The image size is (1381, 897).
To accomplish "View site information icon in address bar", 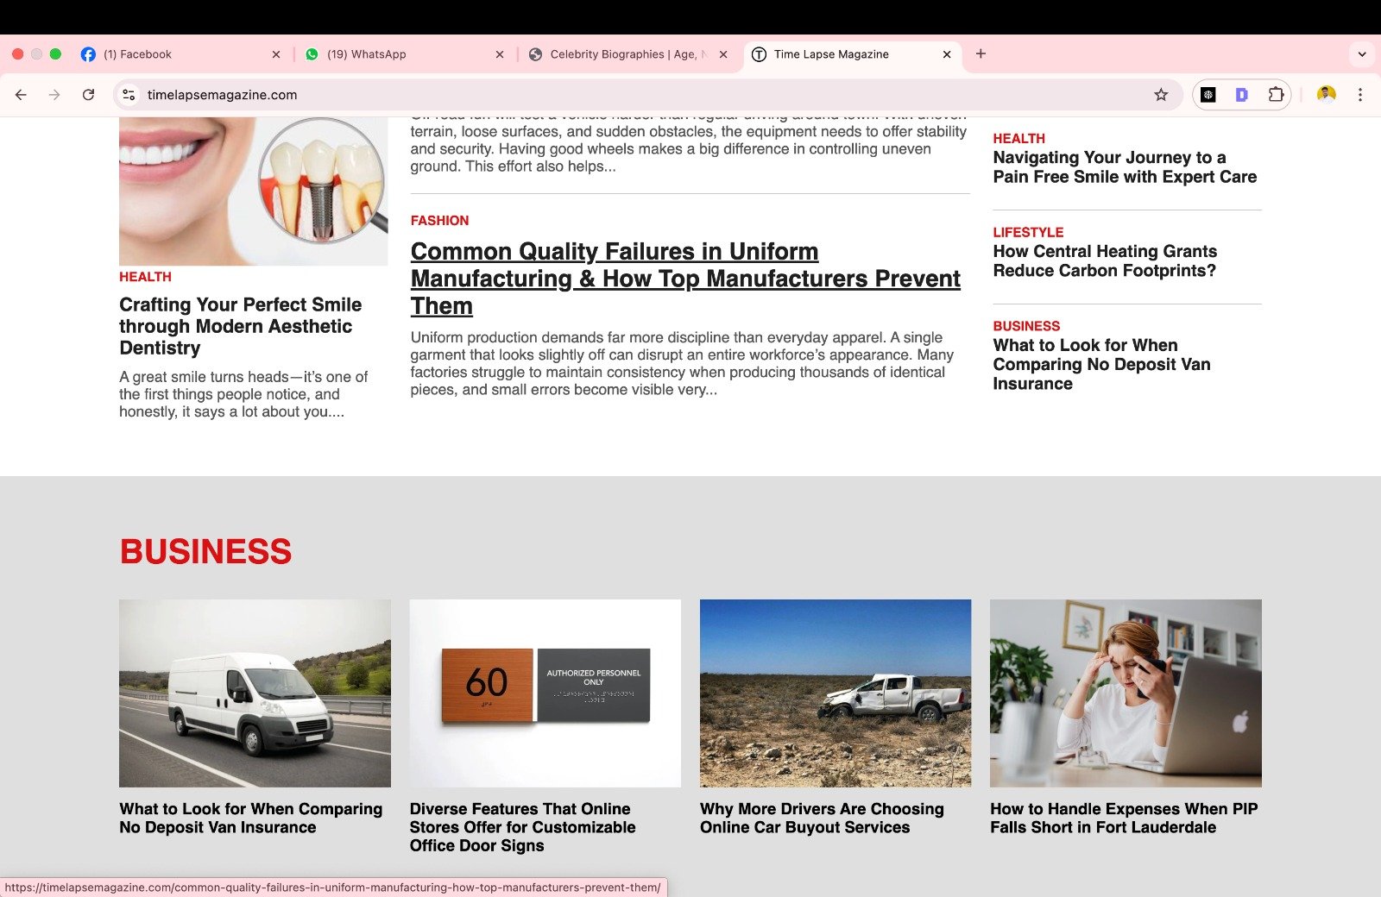I will (129, 95).
